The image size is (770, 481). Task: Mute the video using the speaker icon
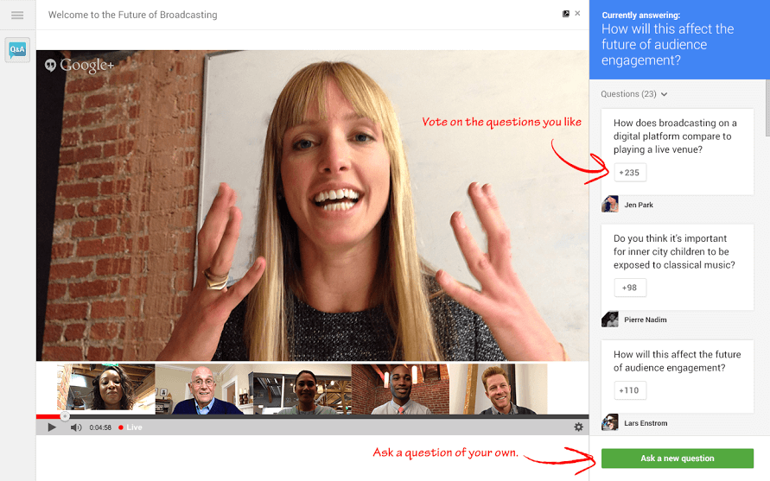(x=76, y=427)
